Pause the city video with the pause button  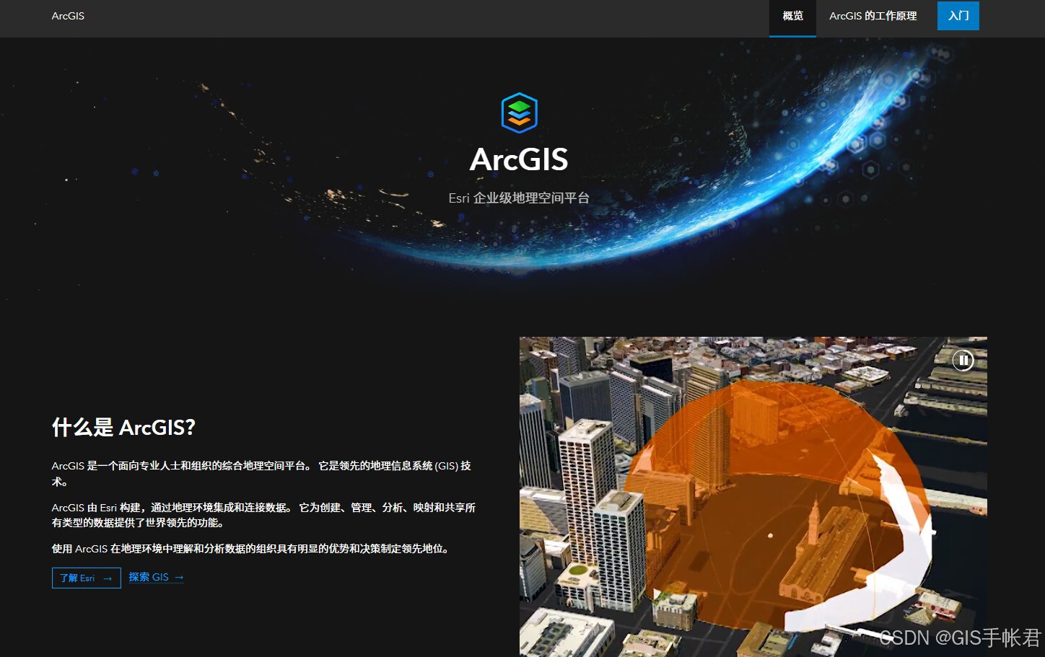963,360
